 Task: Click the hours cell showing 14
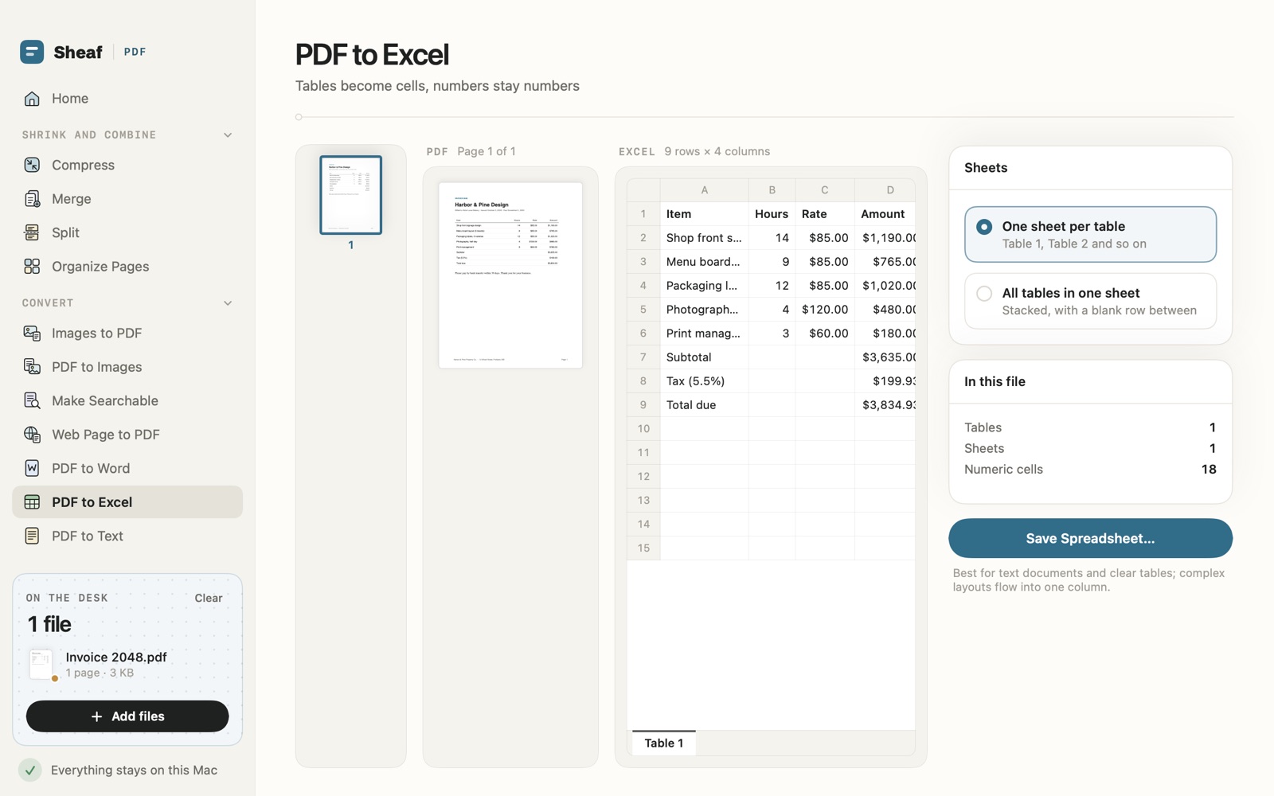[772, 238]
